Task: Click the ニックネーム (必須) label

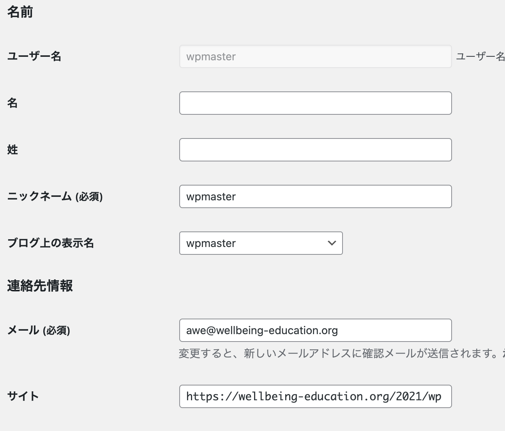Action: 55,196
